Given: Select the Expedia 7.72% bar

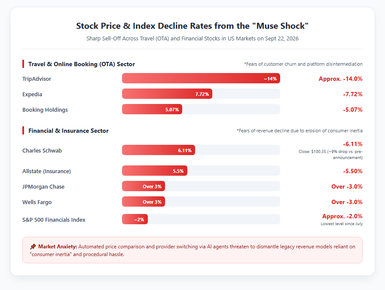Looking at the screenshot, I should [x=167, y=94].
